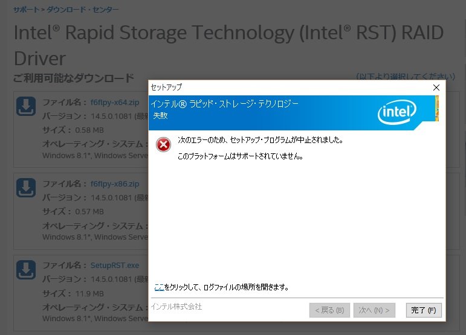Viewport: 466px width, 335px height.
Task: Click the このプラットフォームはサポートされていません error message
Action: pyautogui.click(x=240, y=156)
